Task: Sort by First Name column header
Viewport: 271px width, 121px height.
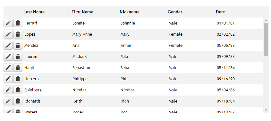Action: pyautogui.click(x=82, y=12)
